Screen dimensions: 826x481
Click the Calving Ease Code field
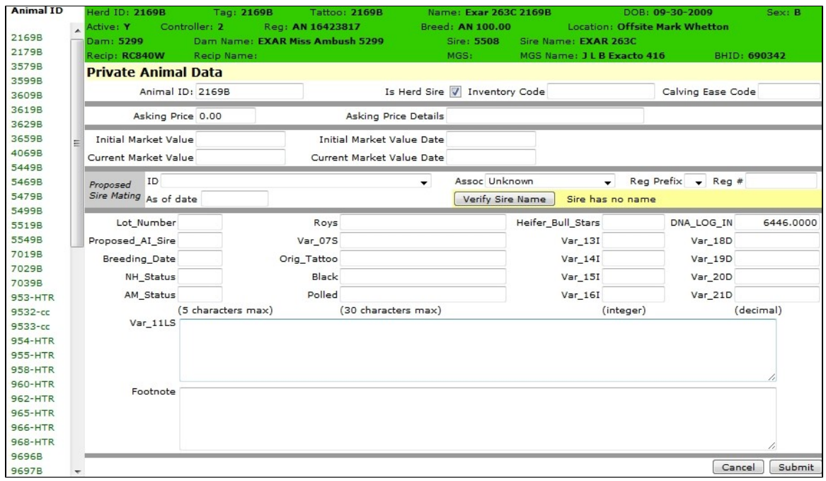click(x=788, y=91)
